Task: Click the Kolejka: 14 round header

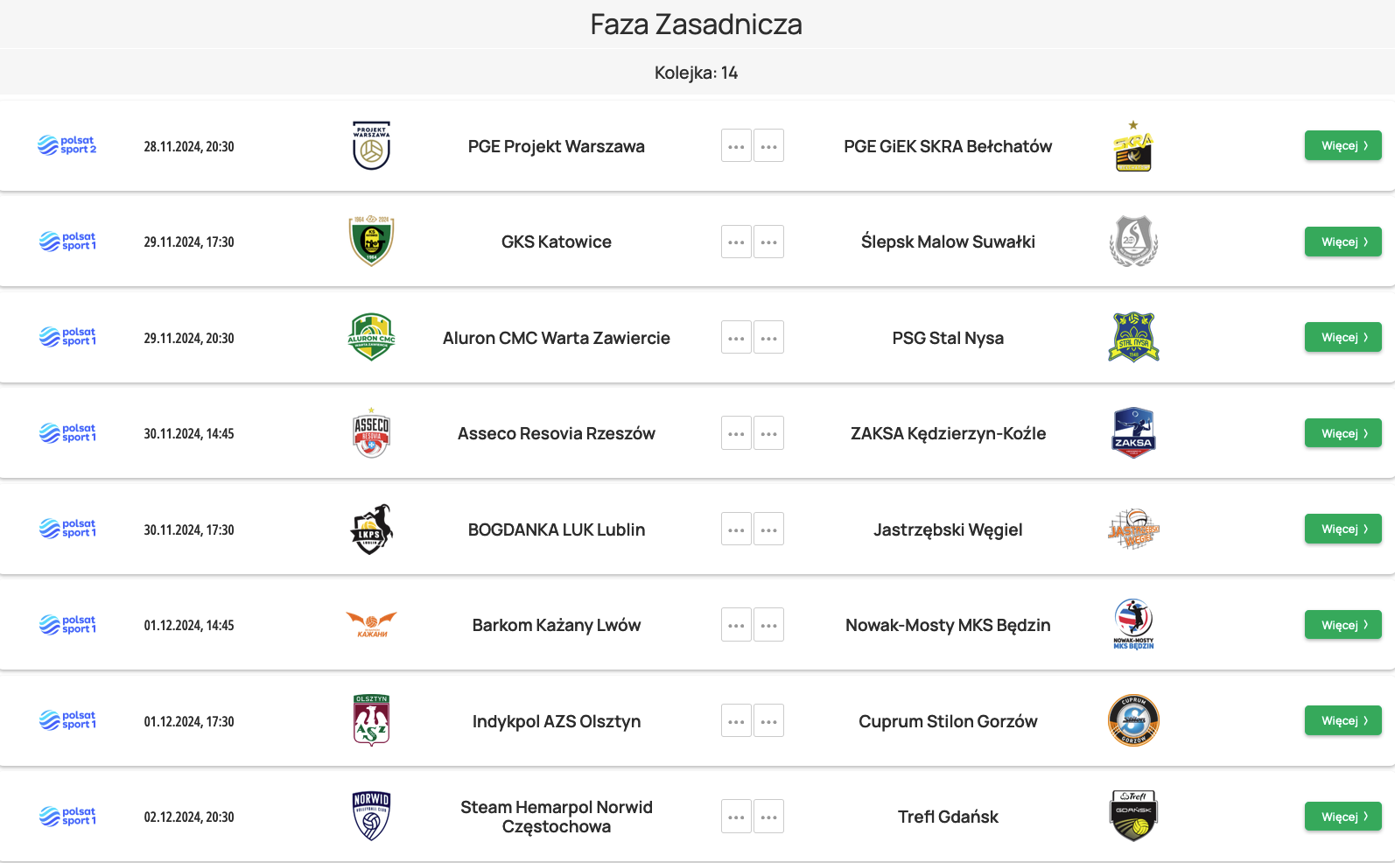Action: coord(697,73)
